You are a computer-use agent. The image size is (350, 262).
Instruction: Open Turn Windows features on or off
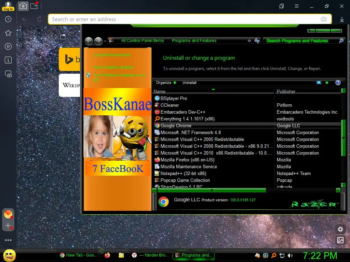coord(119,77)
